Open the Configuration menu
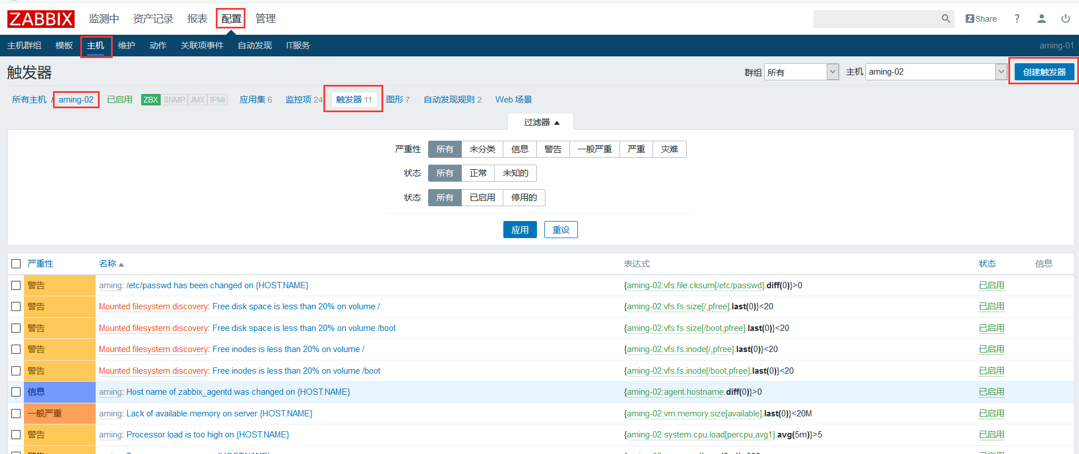This screenshot has width=1079, height=454. tap(231, 19)
